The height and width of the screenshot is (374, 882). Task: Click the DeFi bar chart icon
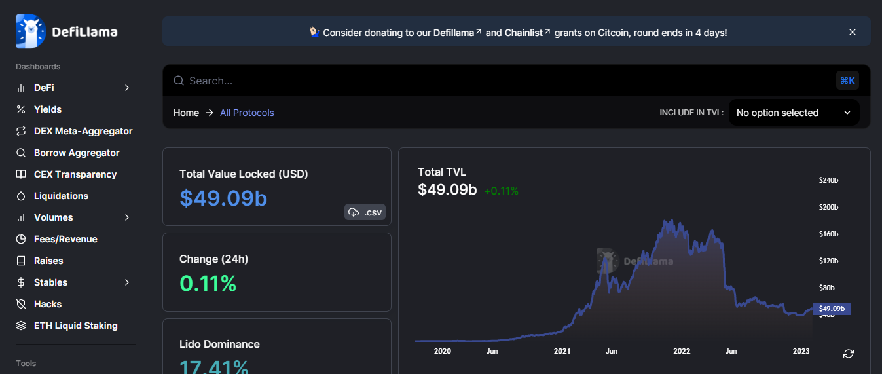coord(21,88)
